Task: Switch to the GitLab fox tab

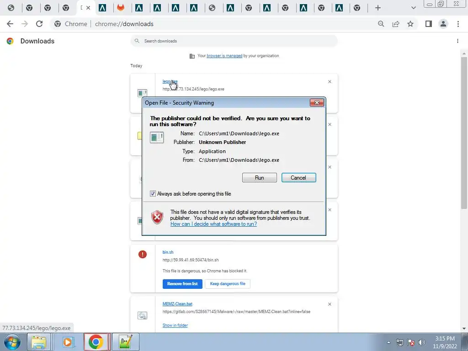Action: 121,7
